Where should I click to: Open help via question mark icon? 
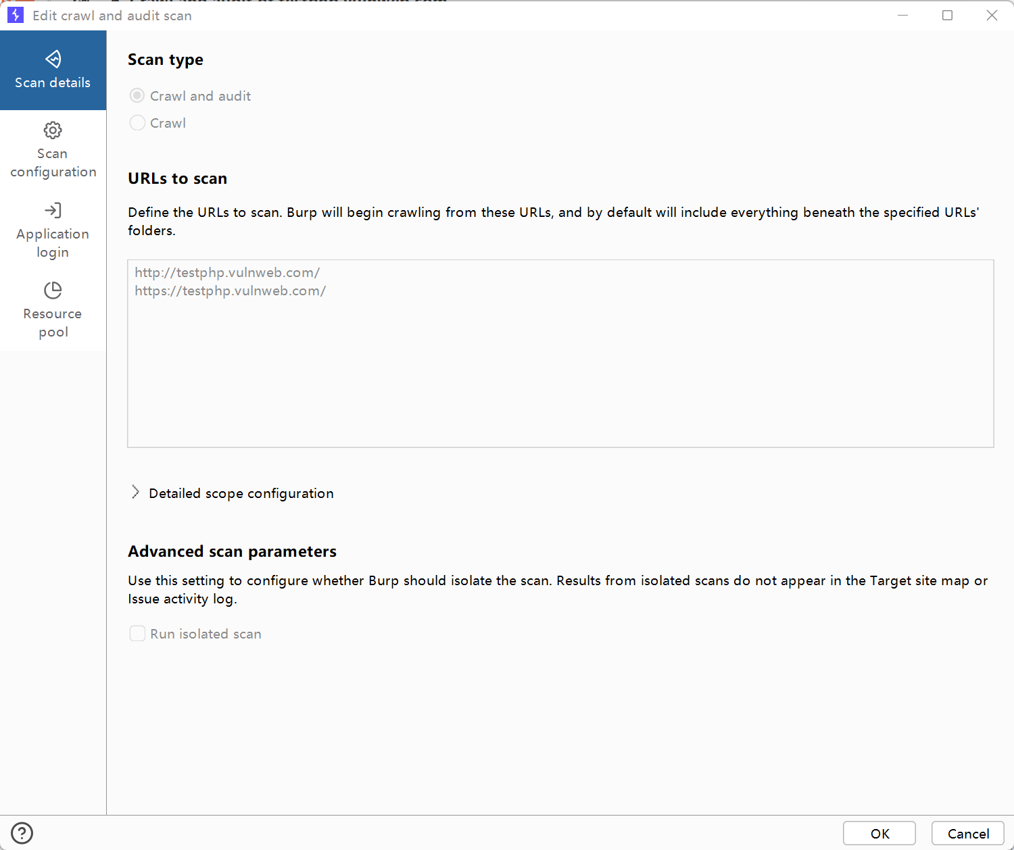22,832
